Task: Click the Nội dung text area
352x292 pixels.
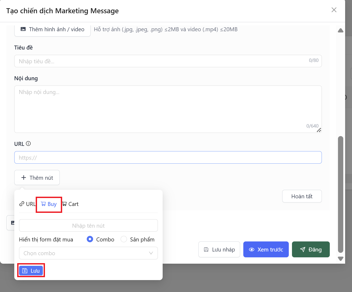Action: pyautogui.click(x=168, y=109)
